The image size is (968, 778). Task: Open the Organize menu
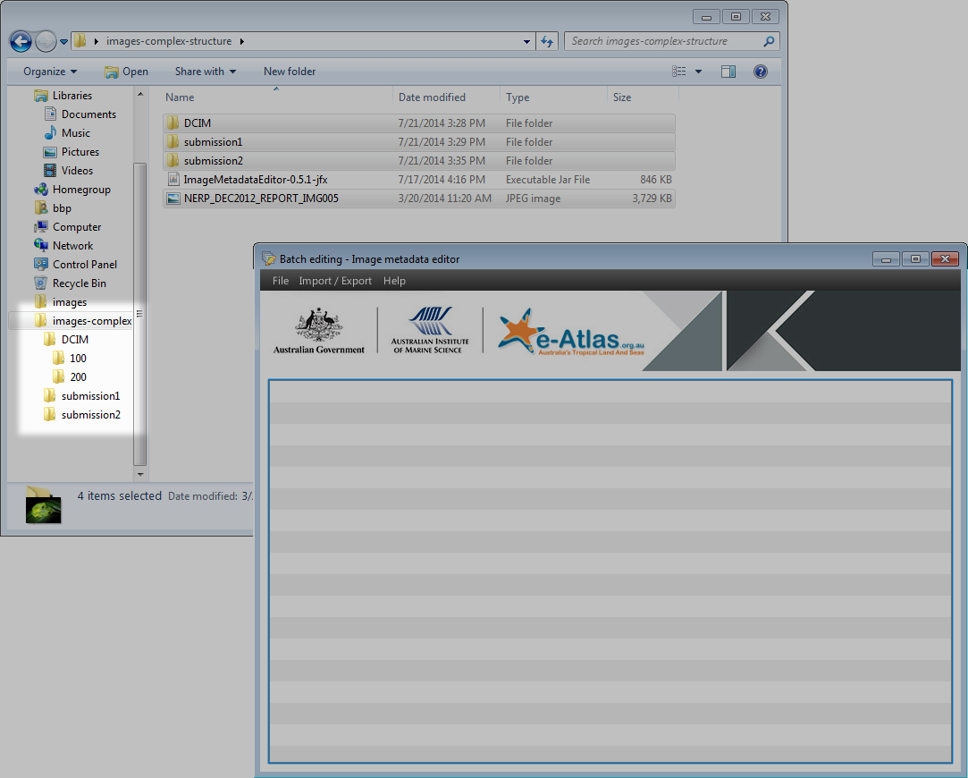pos(50,72)
